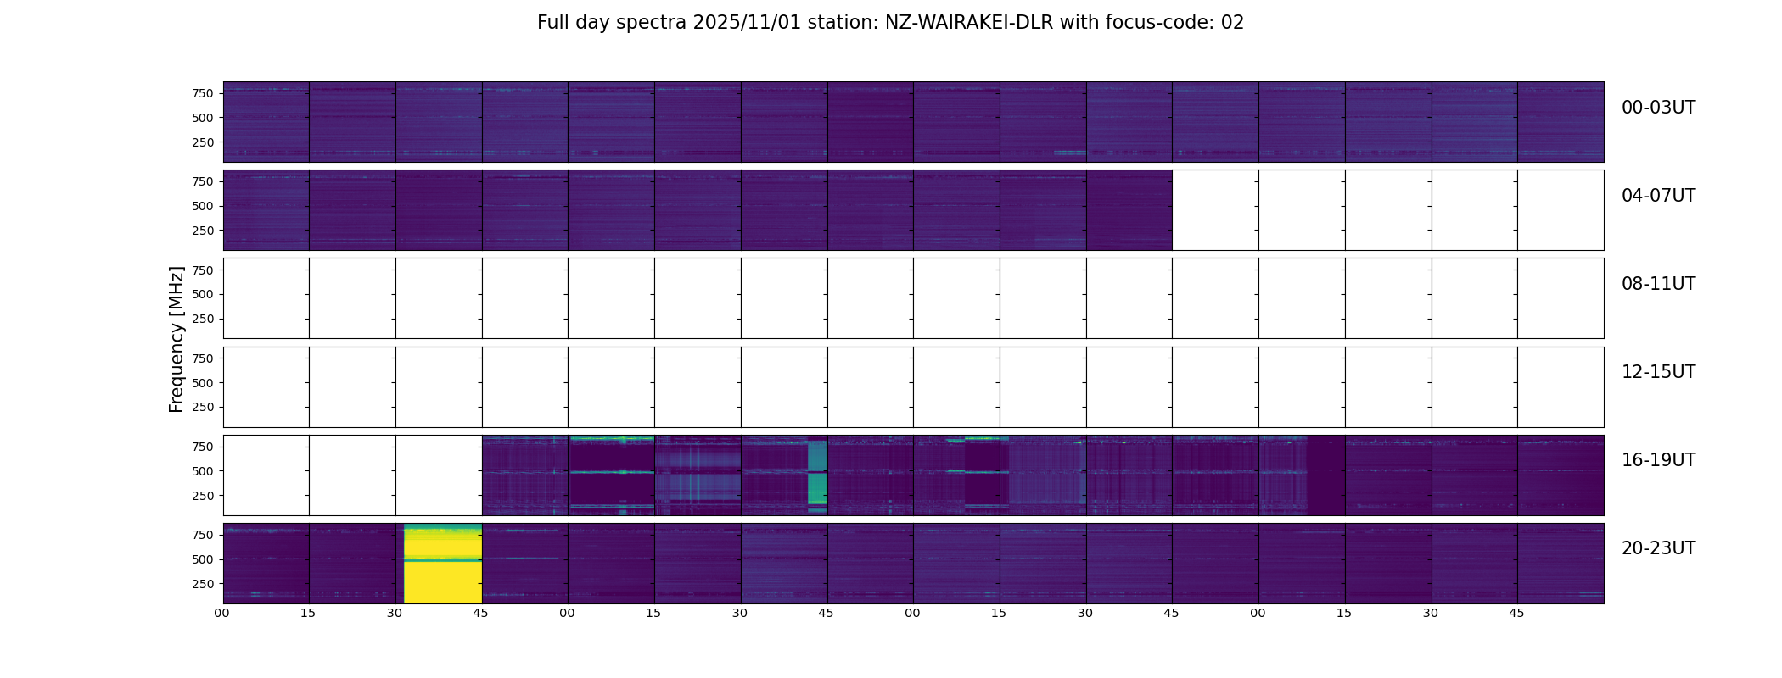Click the 500 tick in the 00-03UT row
The width and height of the screenshot is (1782, 678).
203,118
